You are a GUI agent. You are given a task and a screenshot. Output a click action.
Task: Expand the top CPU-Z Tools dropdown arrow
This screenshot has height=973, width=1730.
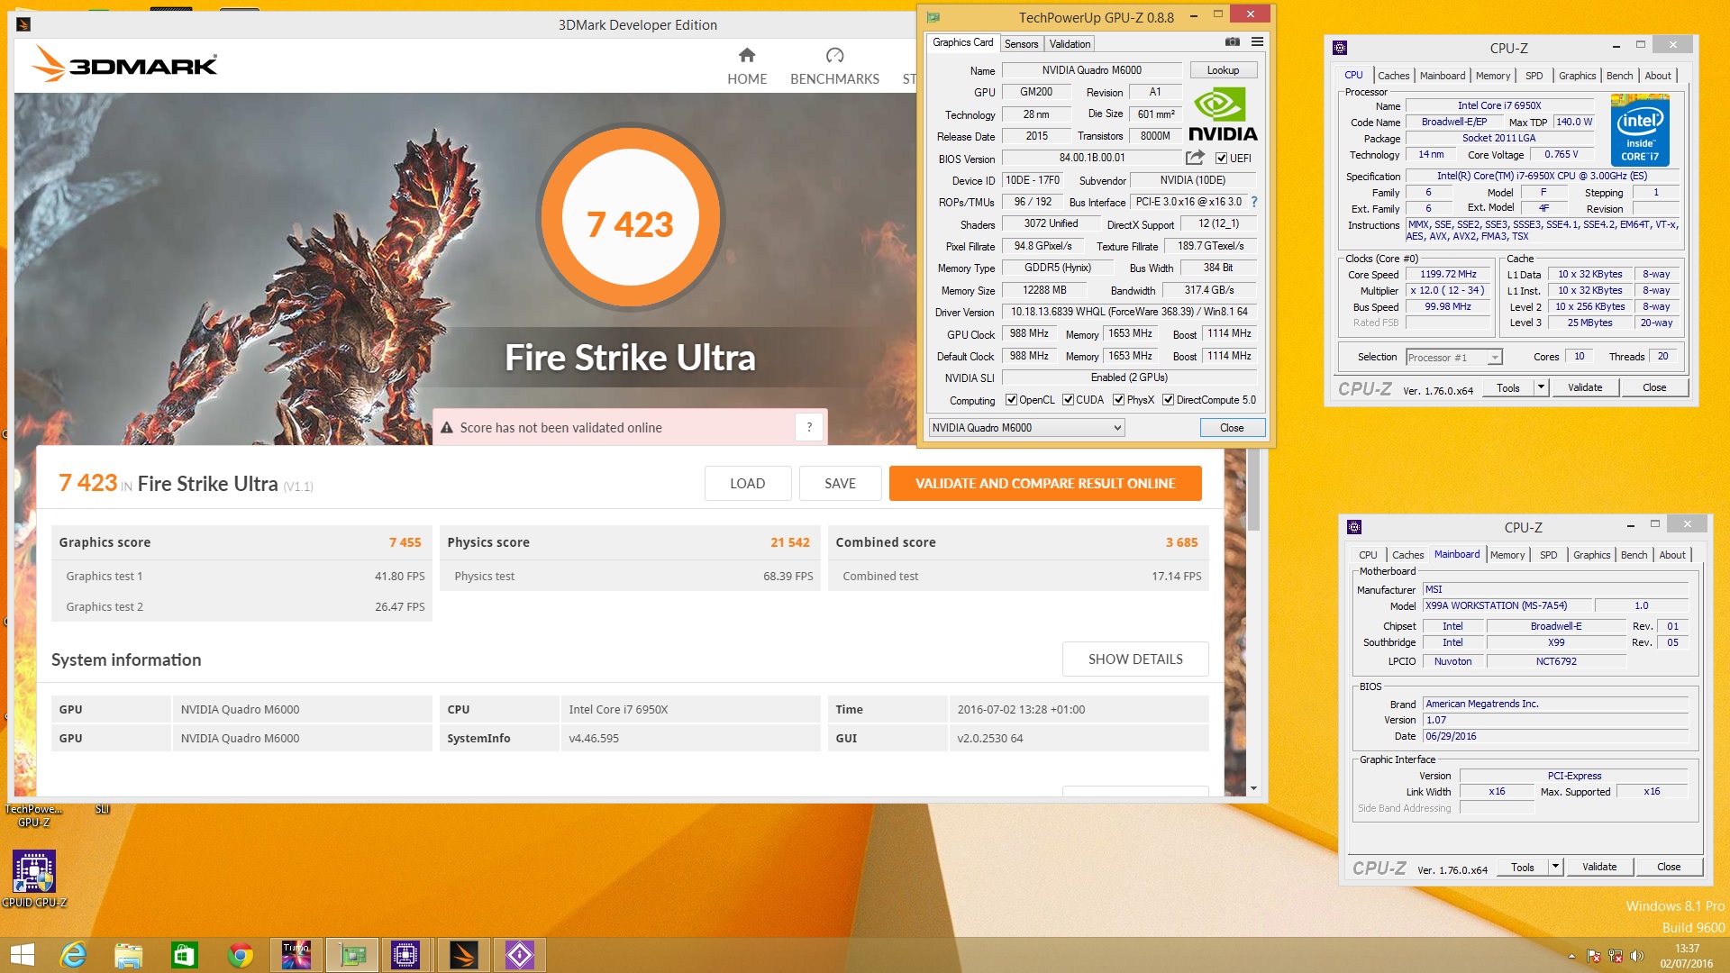coord(1541,387)
